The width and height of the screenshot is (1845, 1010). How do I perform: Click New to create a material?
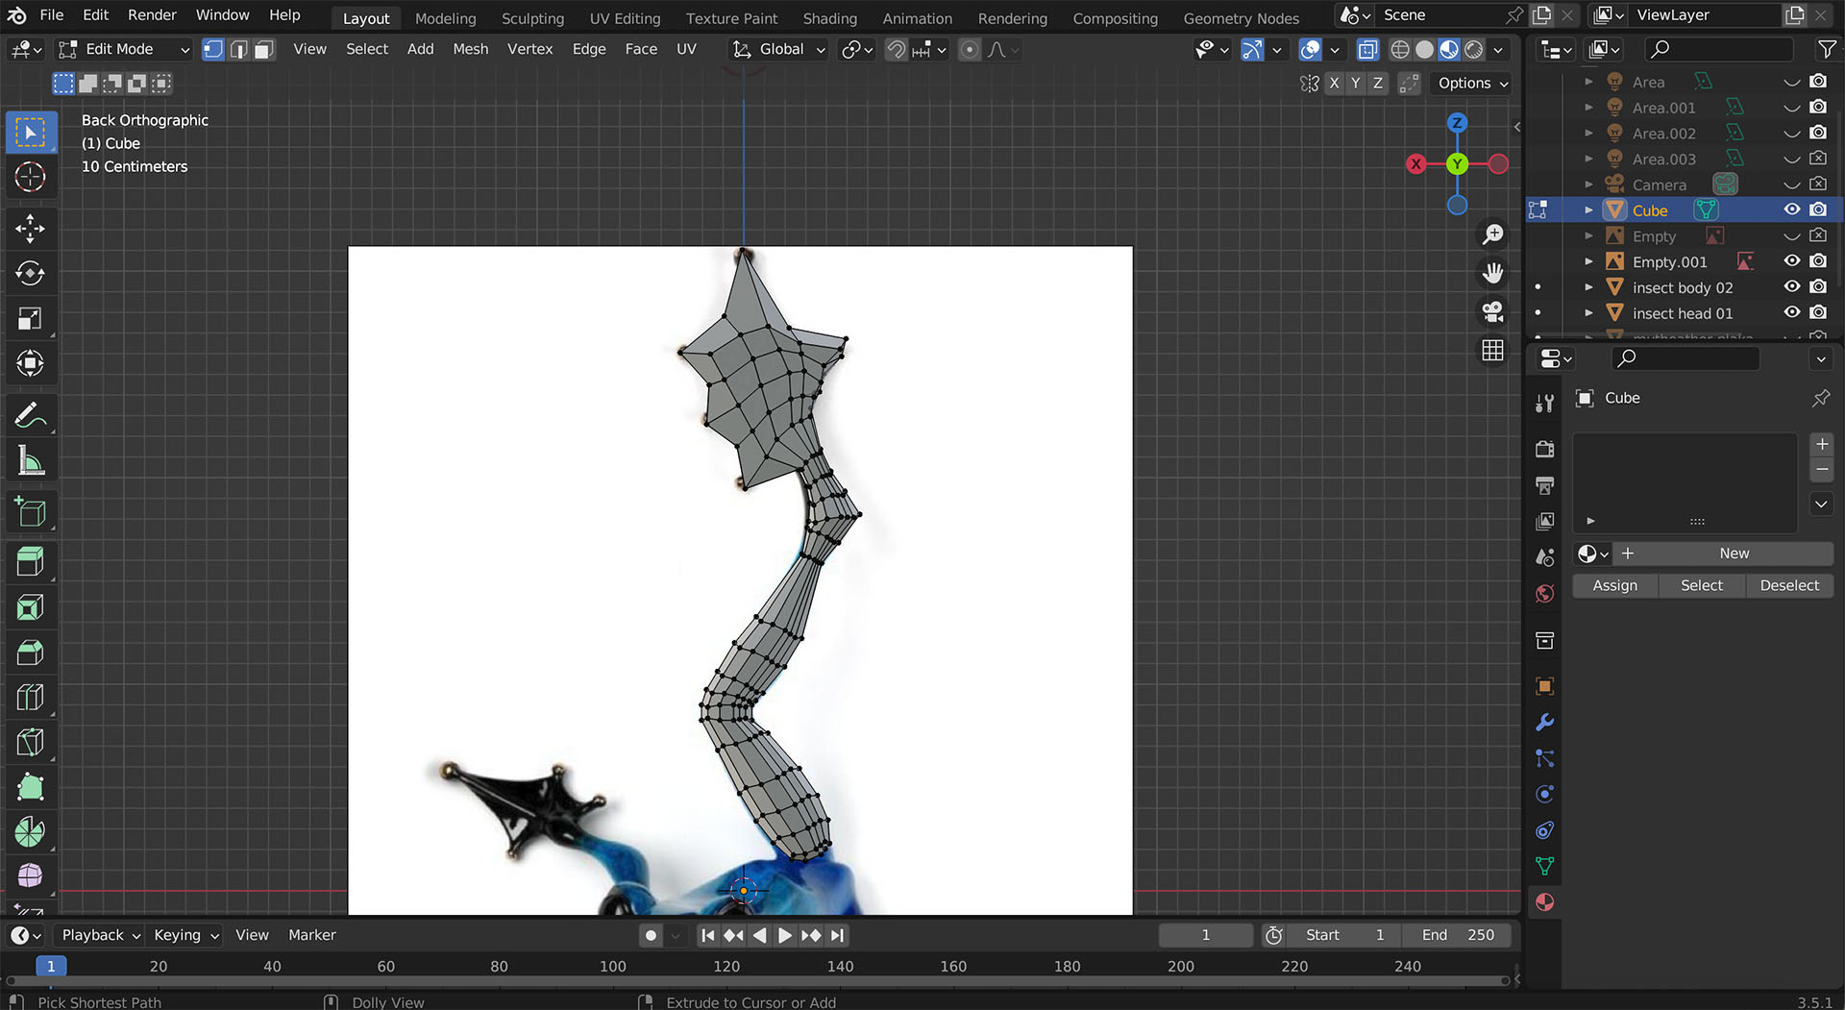[x=1734, y=554]
